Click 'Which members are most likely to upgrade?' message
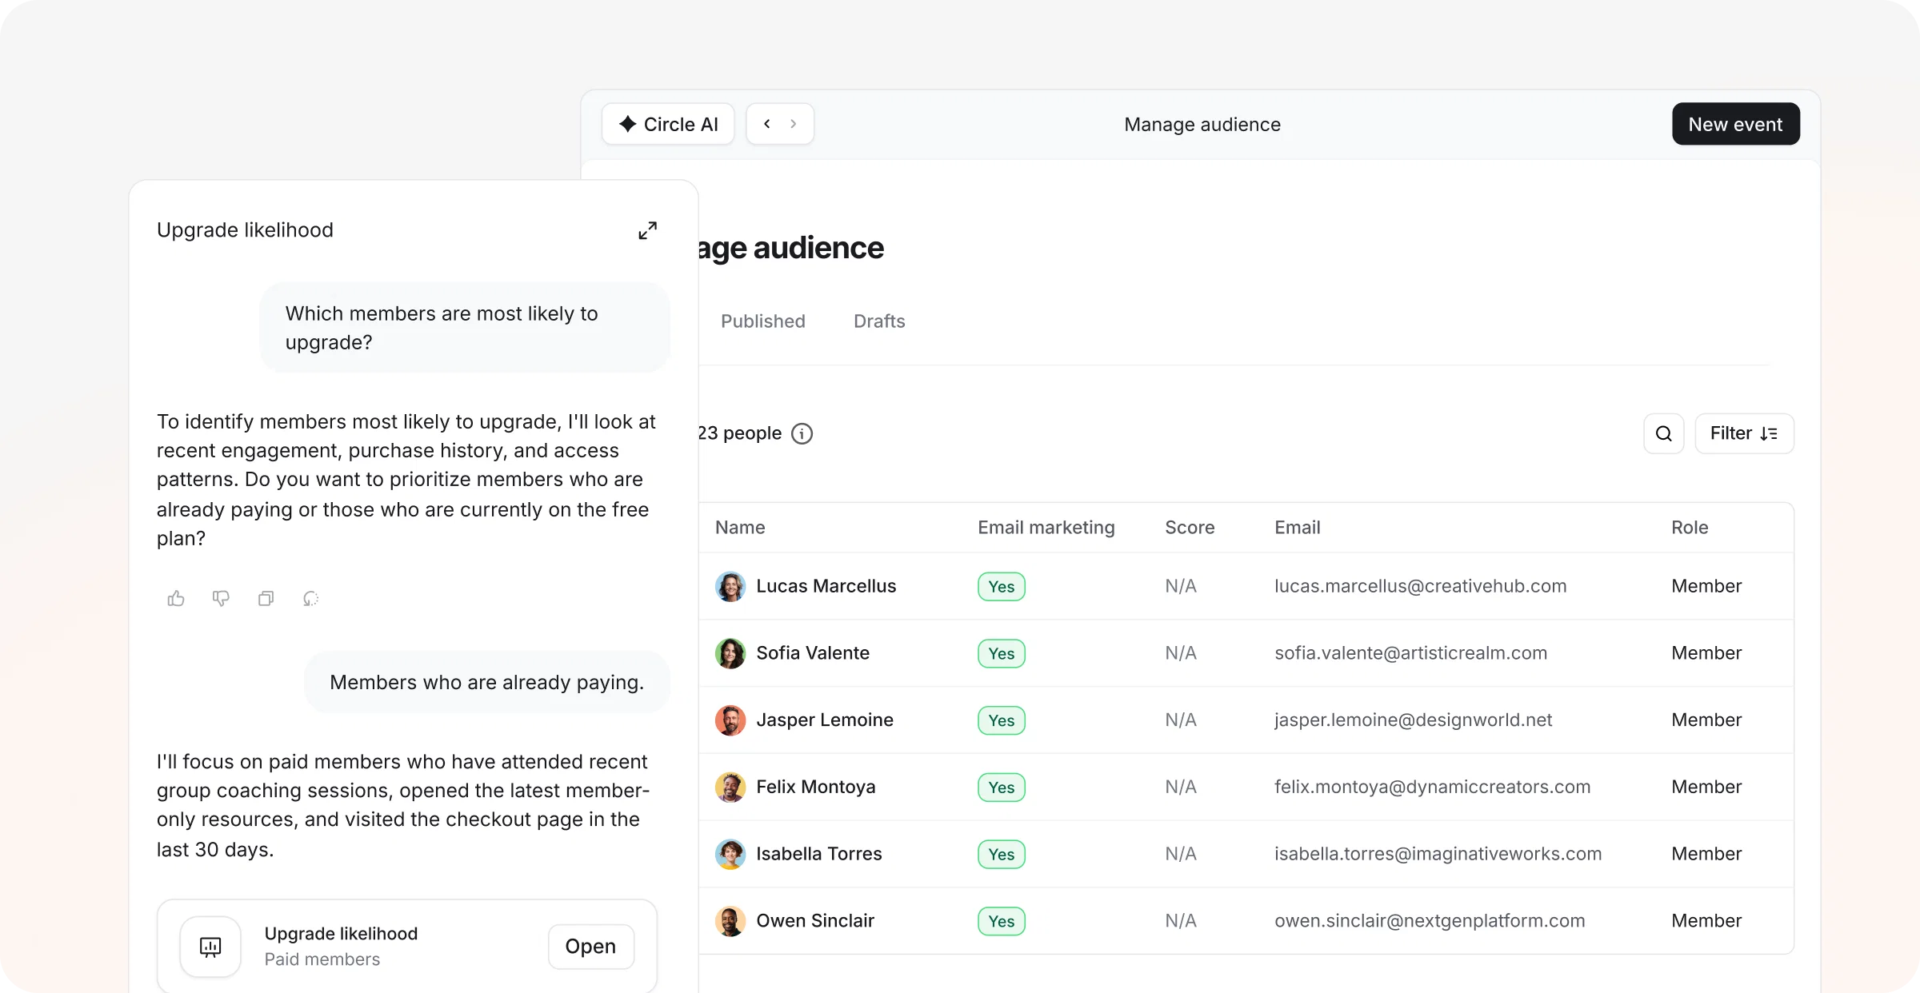 [x=465, y=328]
